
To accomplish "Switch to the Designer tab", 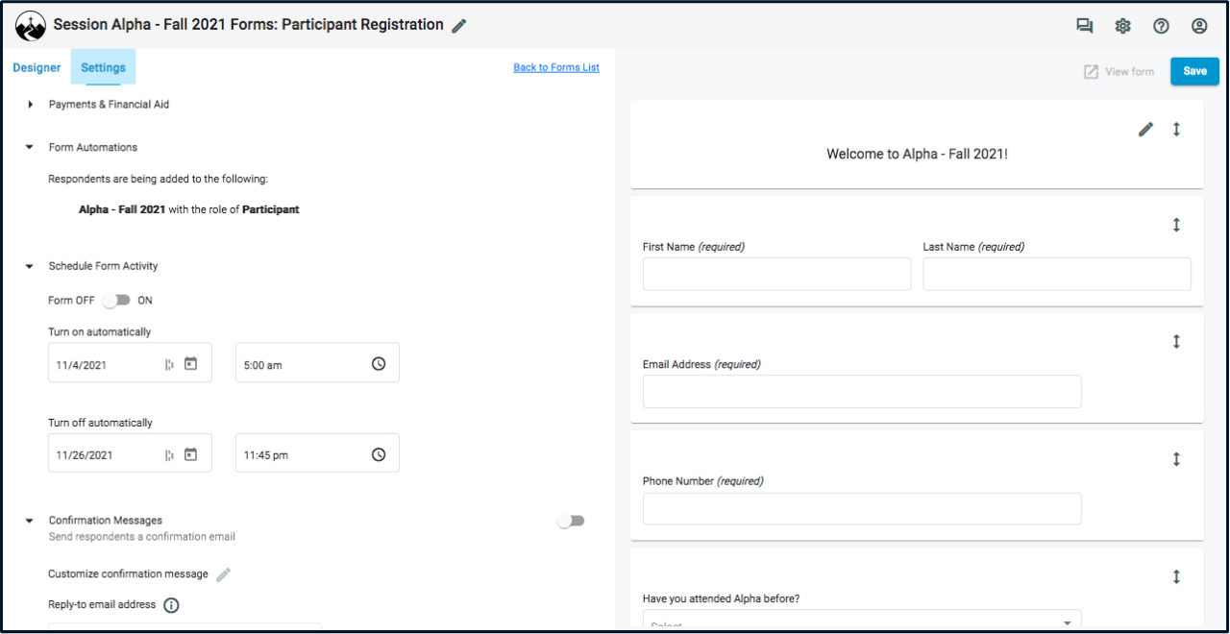I will click(x=37, y=67).
